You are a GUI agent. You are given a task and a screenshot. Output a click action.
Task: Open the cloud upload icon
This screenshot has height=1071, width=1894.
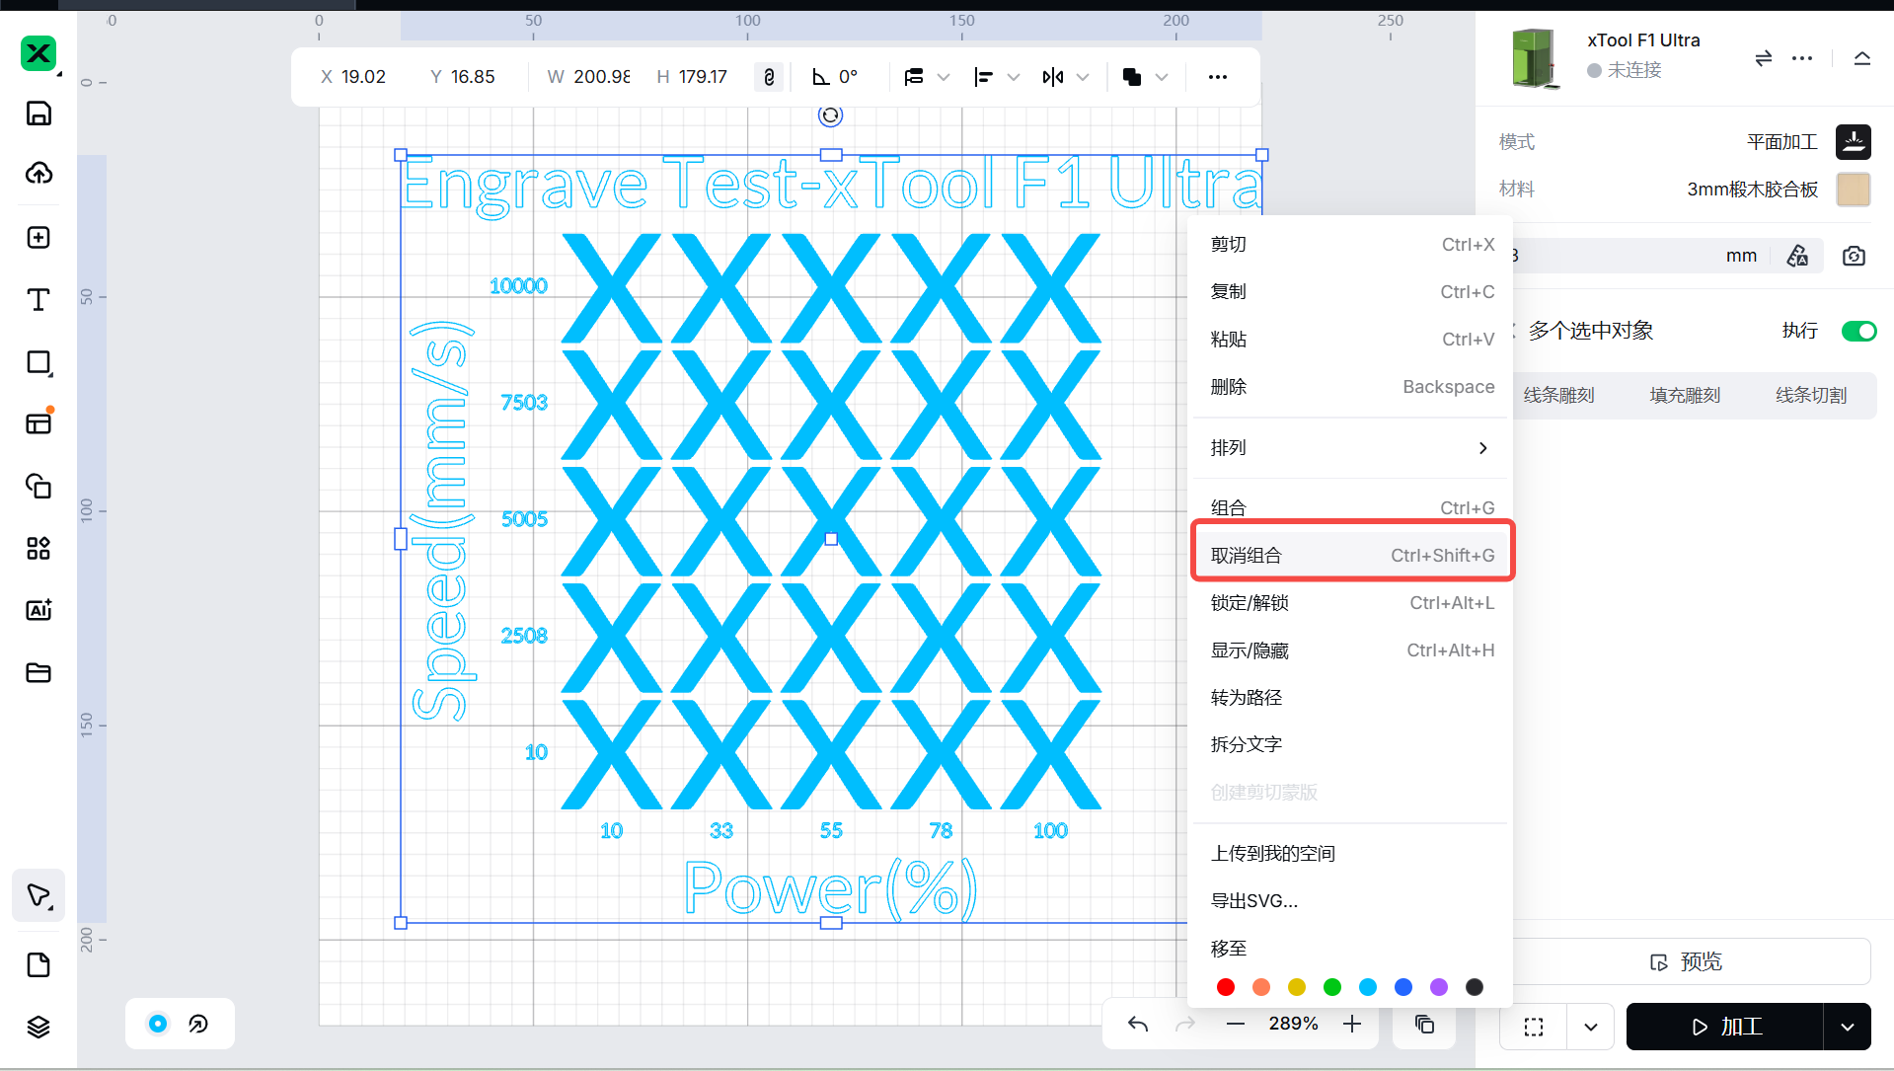38,174
